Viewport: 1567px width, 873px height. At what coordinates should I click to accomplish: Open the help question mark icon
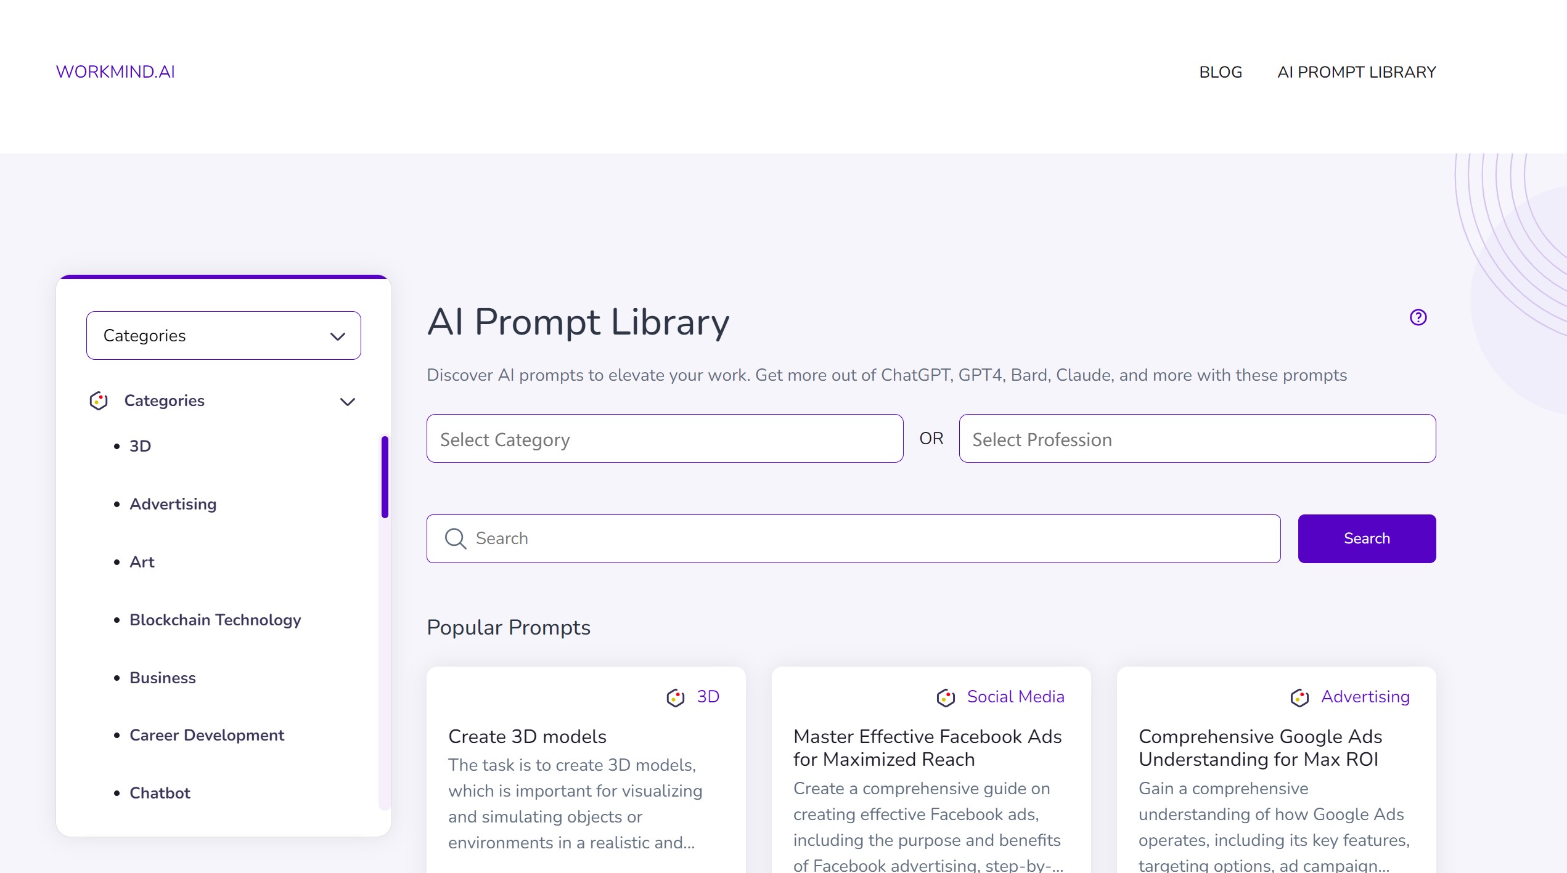coord(1417,317)
